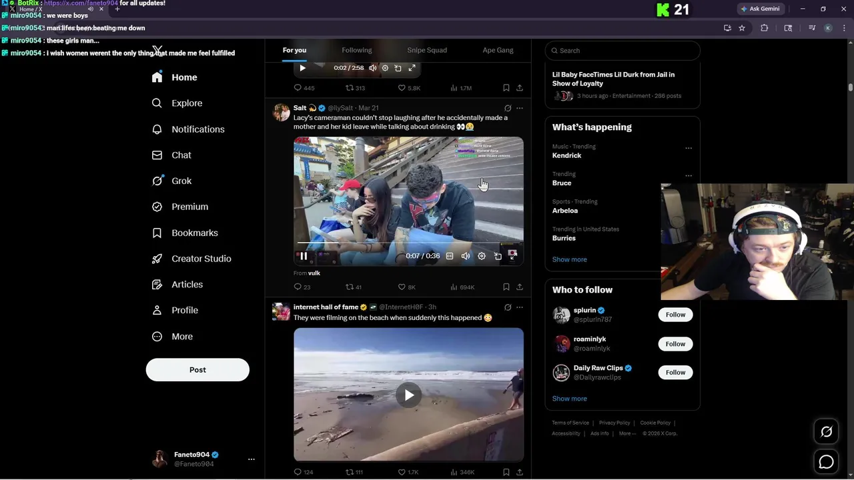
Task: Enter fullscreen on the top video
Action: (x=412, y=68)
